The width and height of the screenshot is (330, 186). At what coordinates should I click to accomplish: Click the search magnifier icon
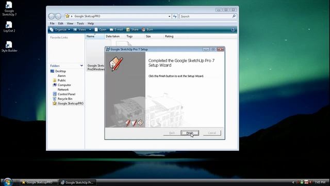(234, 16)
